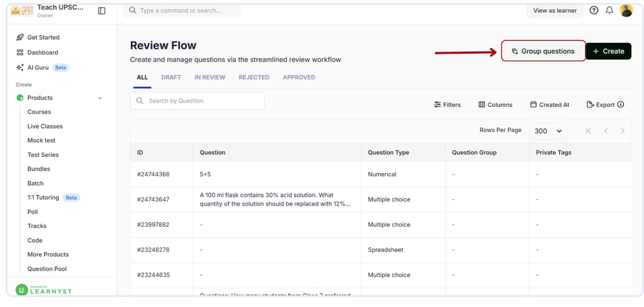Click Export label

click(606, 105)
